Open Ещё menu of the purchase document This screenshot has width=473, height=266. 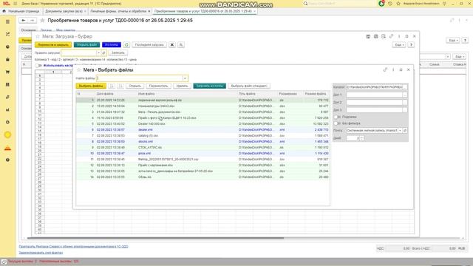453,40
